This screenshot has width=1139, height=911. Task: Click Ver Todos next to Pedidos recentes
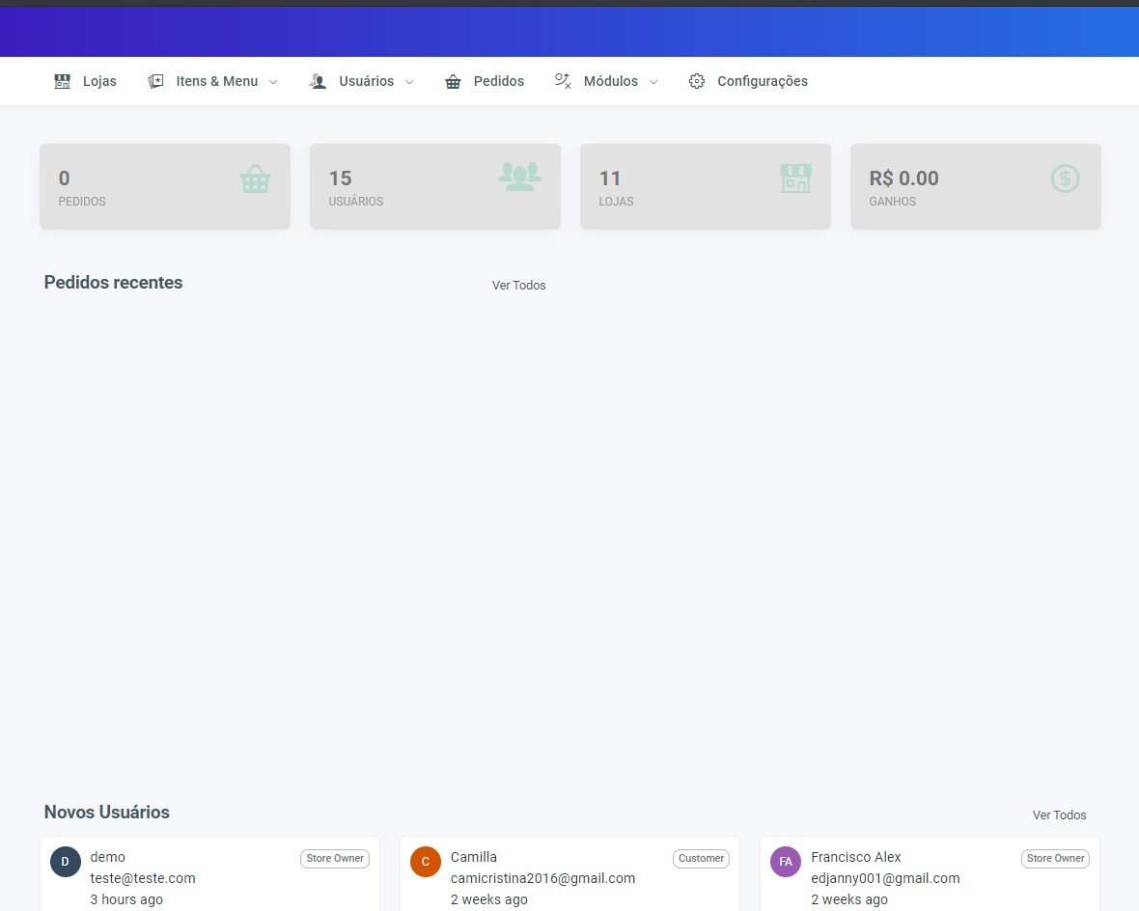pyautogui.click(x=518, y=286)
